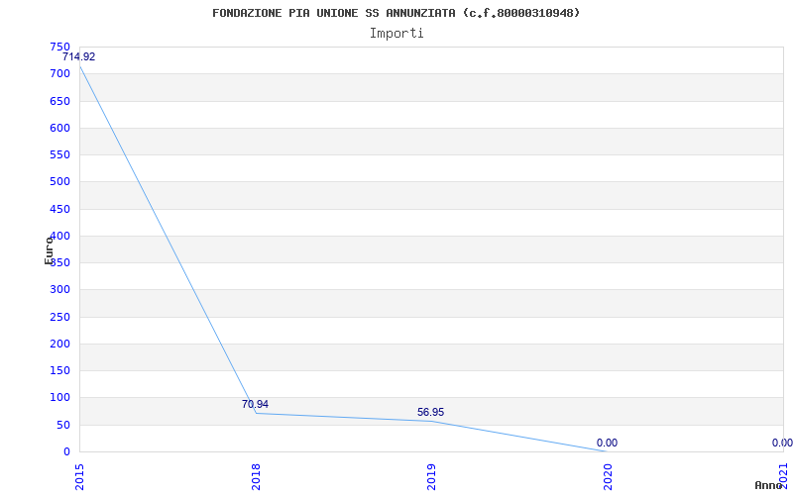The height and width of the screenshot is (495, 793).
Task: Click the 2015 x-axis year label
Action: (79, 477)
